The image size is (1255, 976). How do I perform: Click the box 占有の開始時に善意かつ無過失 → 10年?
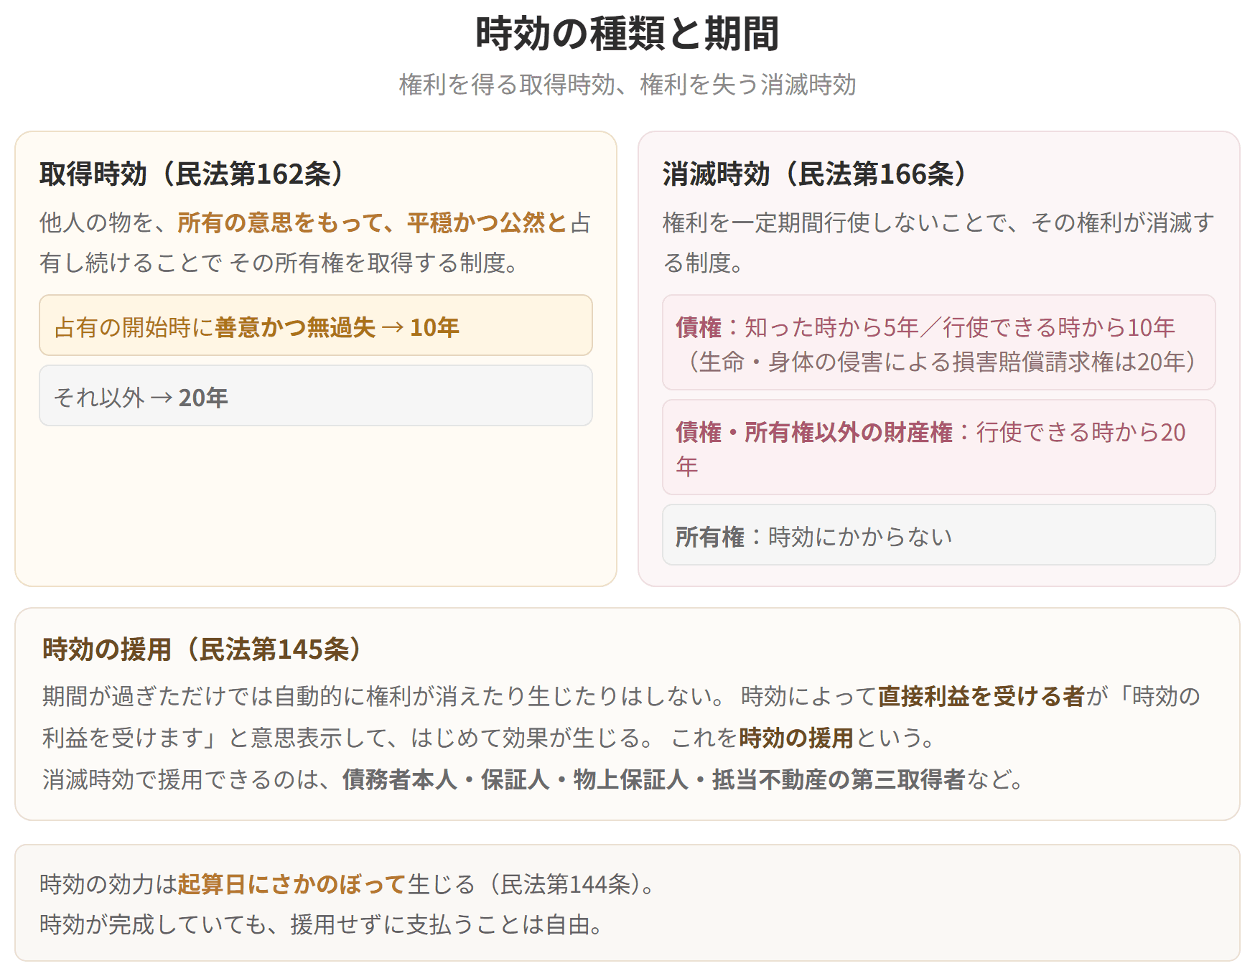pos(316,325)
